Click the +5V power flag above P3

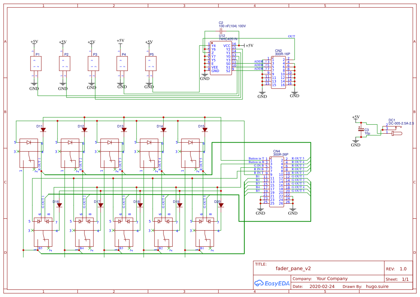[92, 42]
